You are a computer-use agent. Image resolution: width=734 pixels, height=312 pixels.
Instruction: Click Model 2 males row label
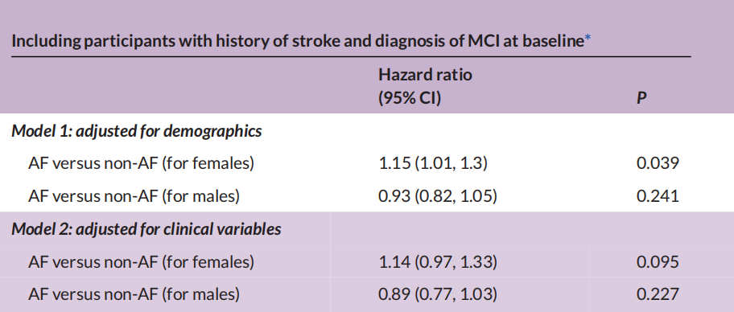coord(134,294)
